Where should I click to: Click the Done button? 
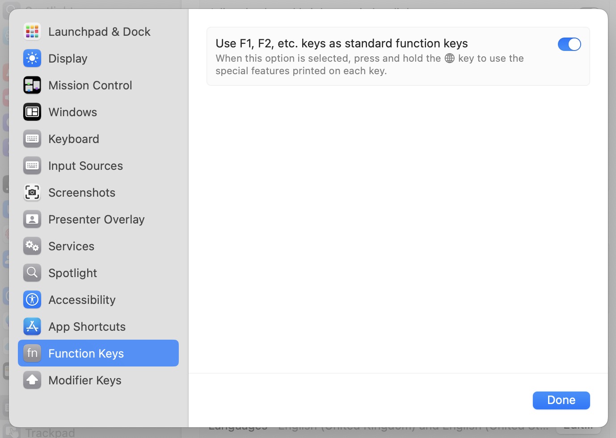coord(561,400)
